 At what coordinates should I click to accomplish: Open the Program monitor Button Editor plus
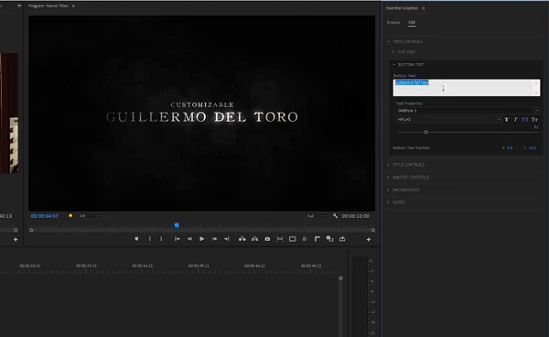(x=369, y=240)
